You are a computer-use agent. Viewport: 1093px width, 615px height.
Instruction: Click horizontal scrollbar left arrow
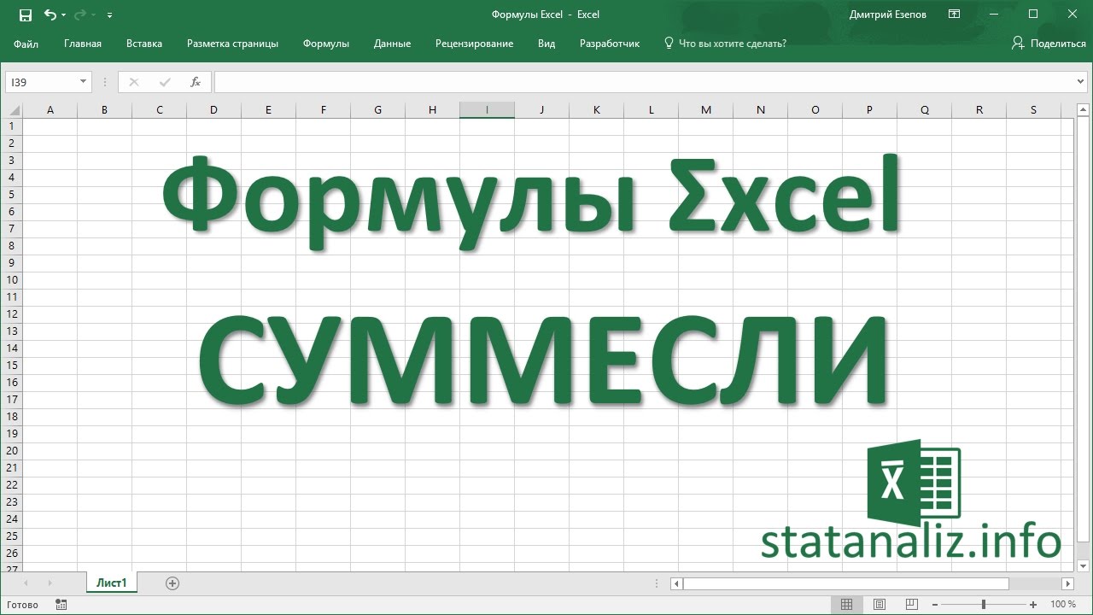point(676,583)
